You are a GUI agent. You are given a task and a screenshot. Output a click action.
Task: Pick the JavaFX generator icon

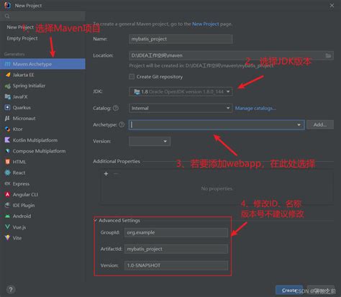(x=8, y=96)
